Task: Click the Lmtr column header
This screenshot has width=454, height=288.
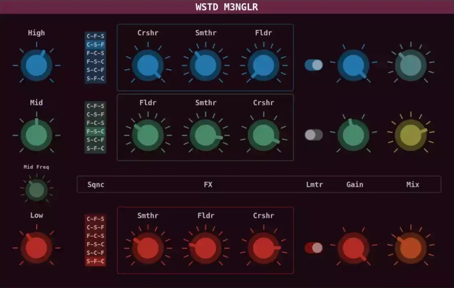Action: point(314,184)
